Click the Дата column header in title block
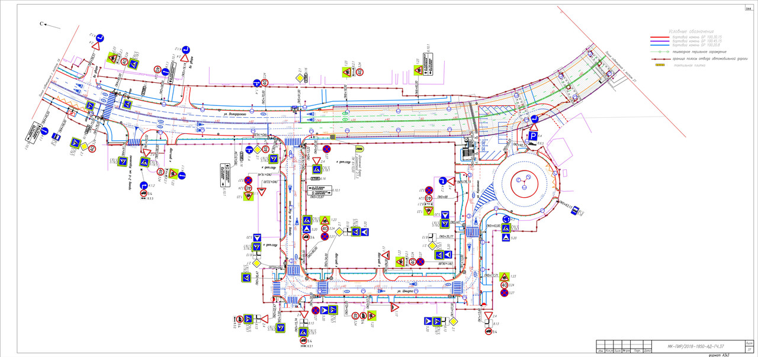 648,351
